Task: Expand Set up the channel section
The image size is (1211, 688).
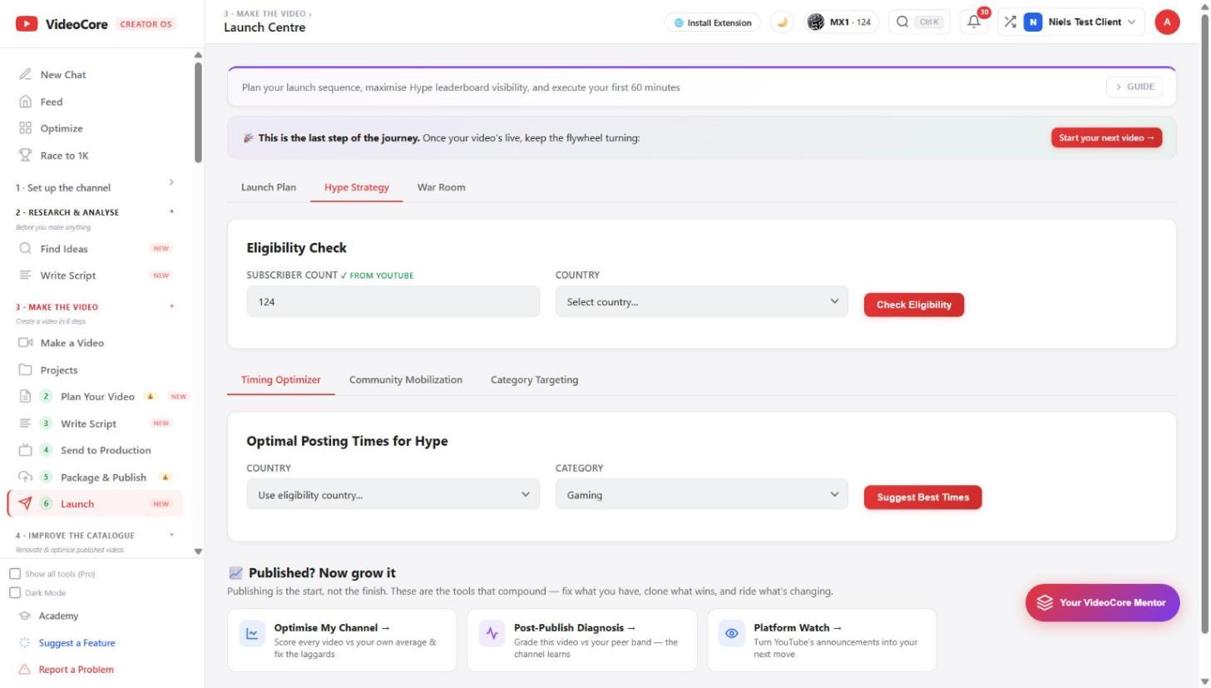Action: coord(94,187)
